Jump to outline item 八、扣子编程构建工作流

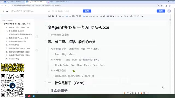pyautogui.click(x=17, y=55)
